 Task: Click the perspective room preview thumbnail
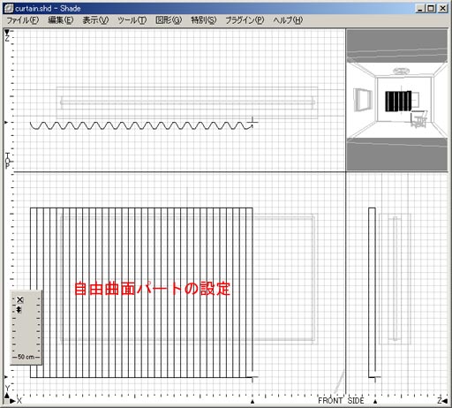(x=396, y=100)
